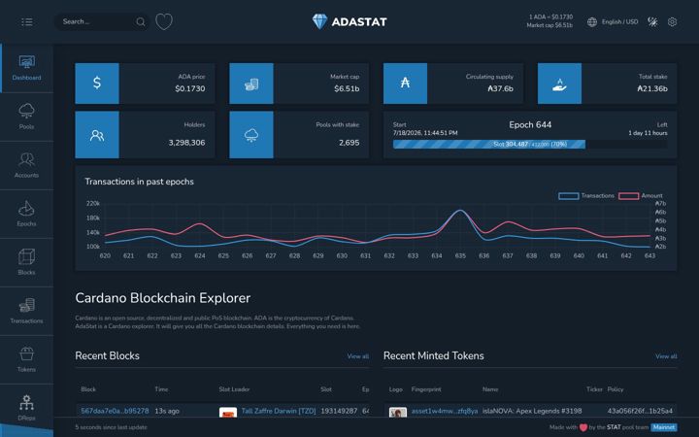
Task: Open token fingerprint asset1w4mw..zfq8ya
Action: pos(445,411)
